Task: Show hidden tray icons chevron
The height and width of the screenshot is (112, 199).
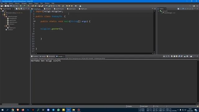Action: tap(178, 110)
